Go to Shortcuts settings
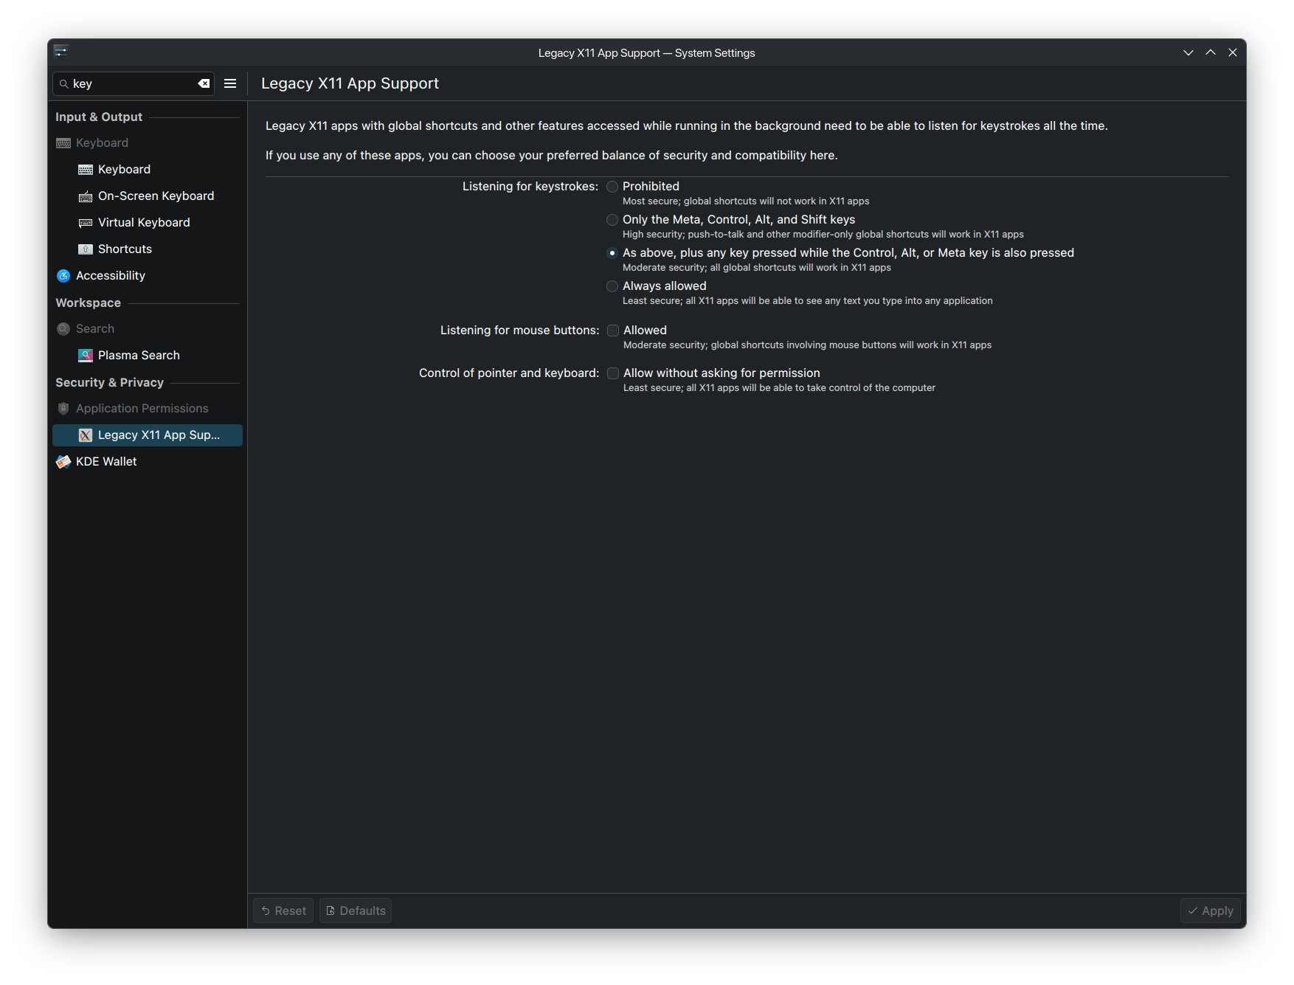The image size is (1294, 985). 148,249
